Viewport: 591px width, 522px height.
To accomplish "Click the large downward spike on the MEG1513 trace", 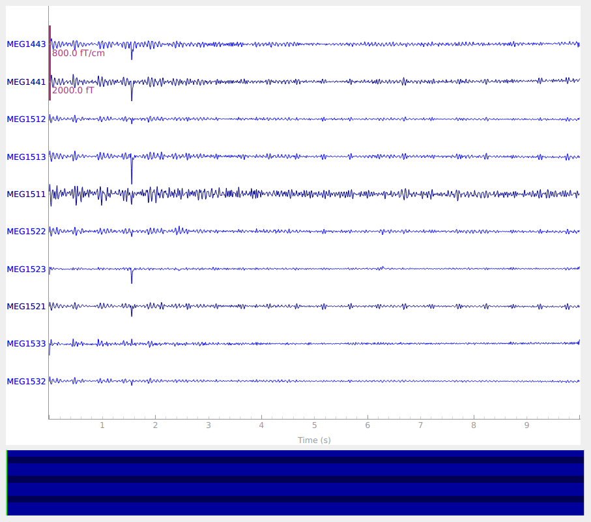I will coord(132,176).
